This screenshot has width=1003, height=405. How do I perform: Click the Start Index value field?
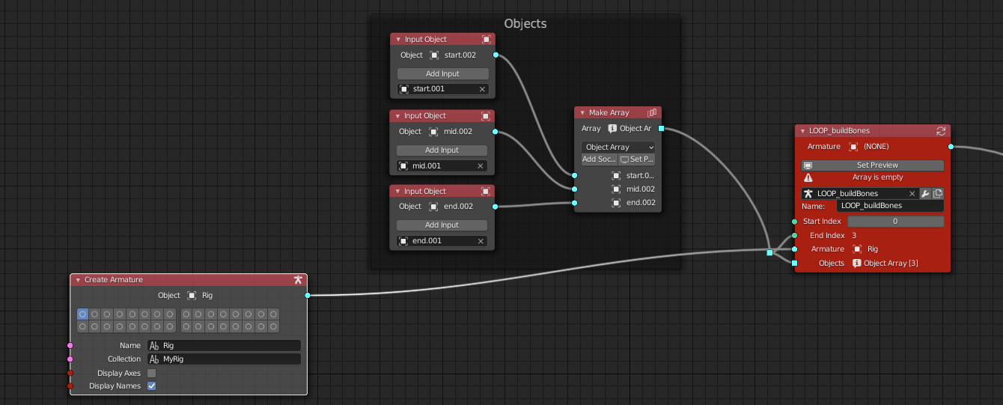(x=896, y=222)
